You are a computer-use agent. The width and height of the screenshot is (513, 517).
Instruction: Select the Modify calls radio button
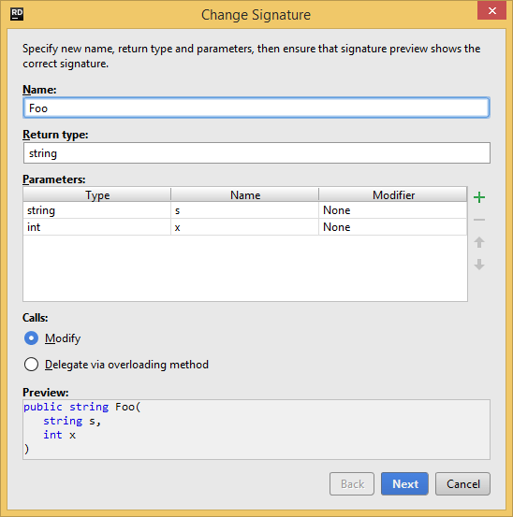click(32, 338)
